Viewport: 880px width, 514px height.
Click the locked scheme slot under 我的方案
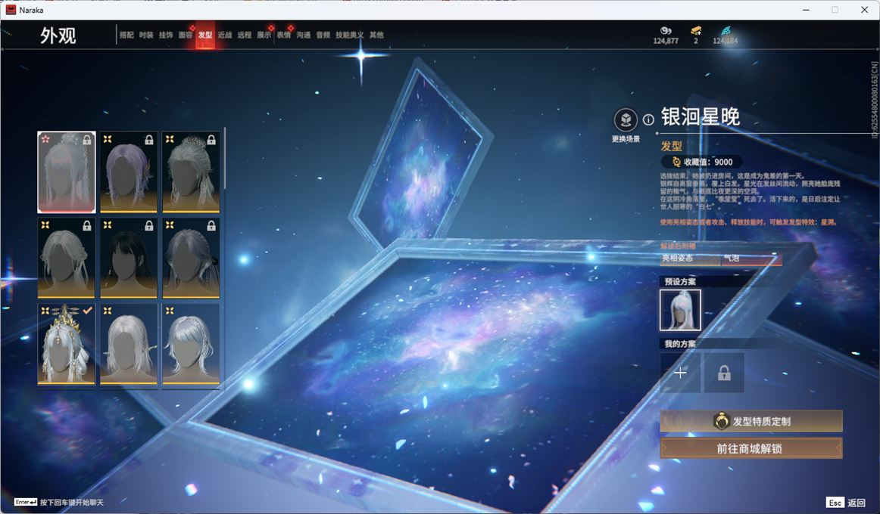point(724,373)
